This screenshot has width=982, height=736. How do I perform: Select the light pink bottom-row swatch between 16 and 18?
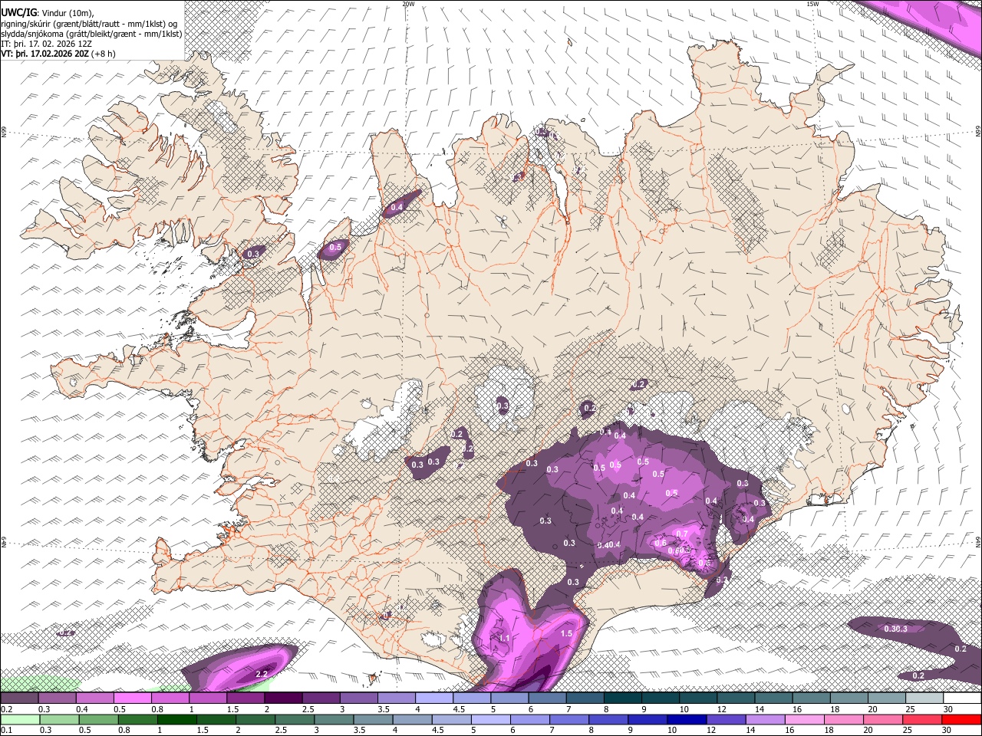click(806, 720)
